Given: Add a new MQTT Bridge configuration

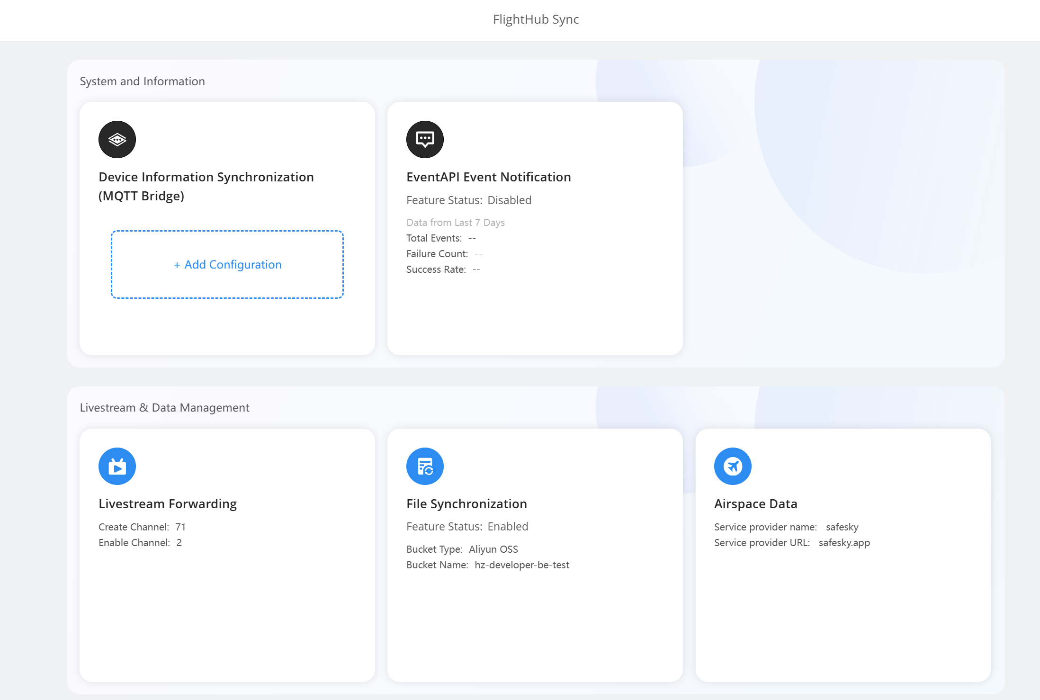Looking at the screenshot, I should (227, 264).
